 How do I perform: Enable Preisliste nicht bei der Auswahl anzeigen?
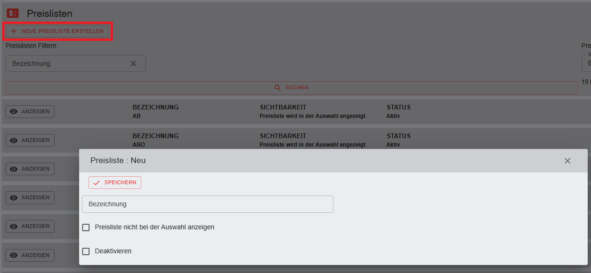point(86,227)
